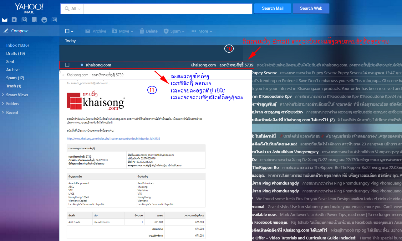Open the Messenger smiley icon
Screen dimensions: 402x241
click(44, 20)
